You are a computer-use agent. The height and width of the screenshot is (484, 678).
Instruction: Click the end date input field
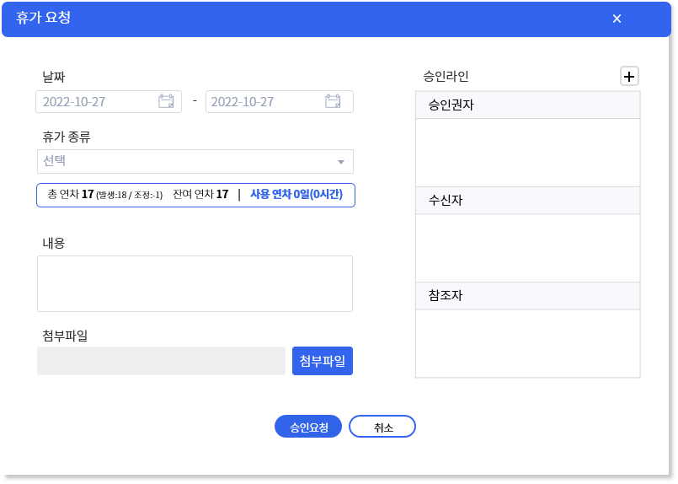click(x=280, y=102)
